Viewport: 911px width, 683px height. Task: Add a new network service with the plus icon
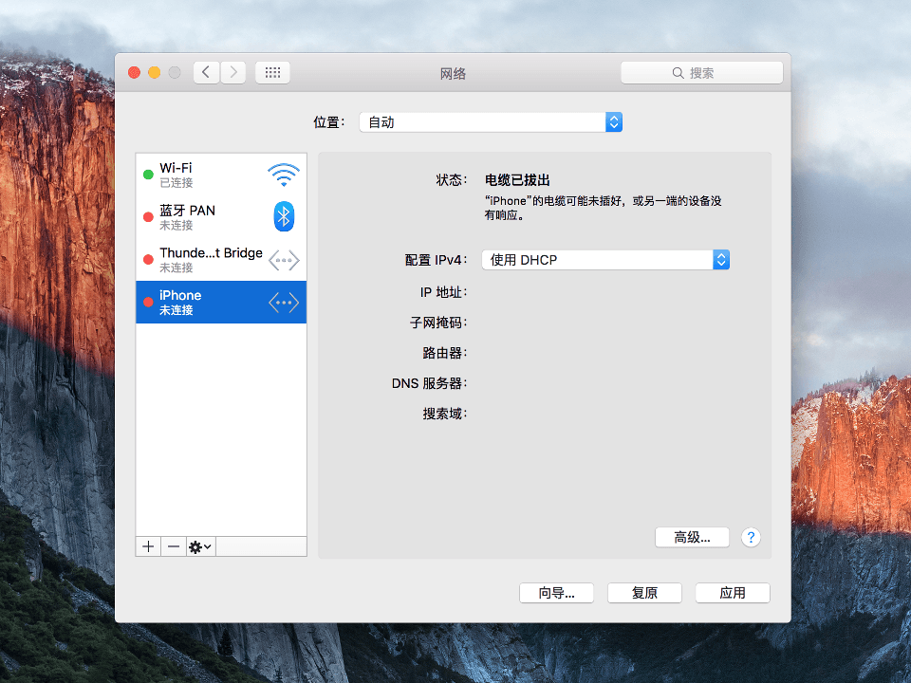(x=147, y=546)
